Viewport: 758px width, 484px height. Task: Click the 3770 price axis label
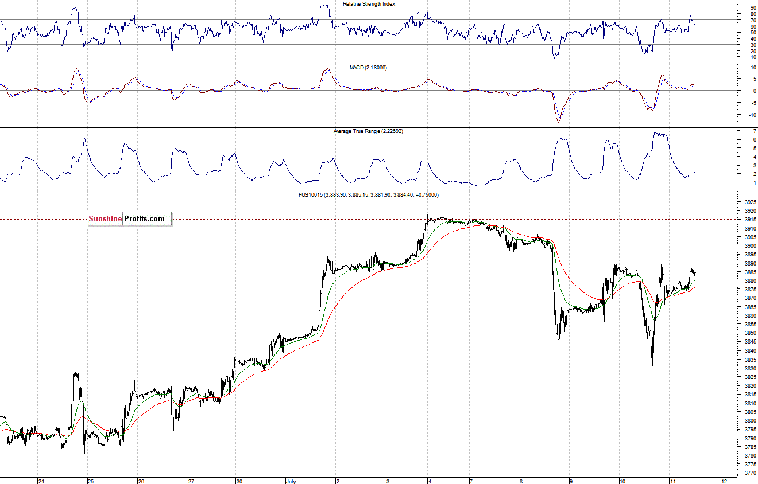pyautogui.click(x=750, y=473)
